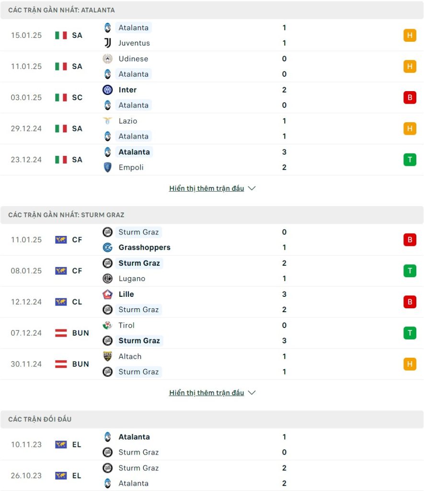This screenshot has width=424, height=491.
Task: Click the Altach team badge
Action: tap(108, 356)
